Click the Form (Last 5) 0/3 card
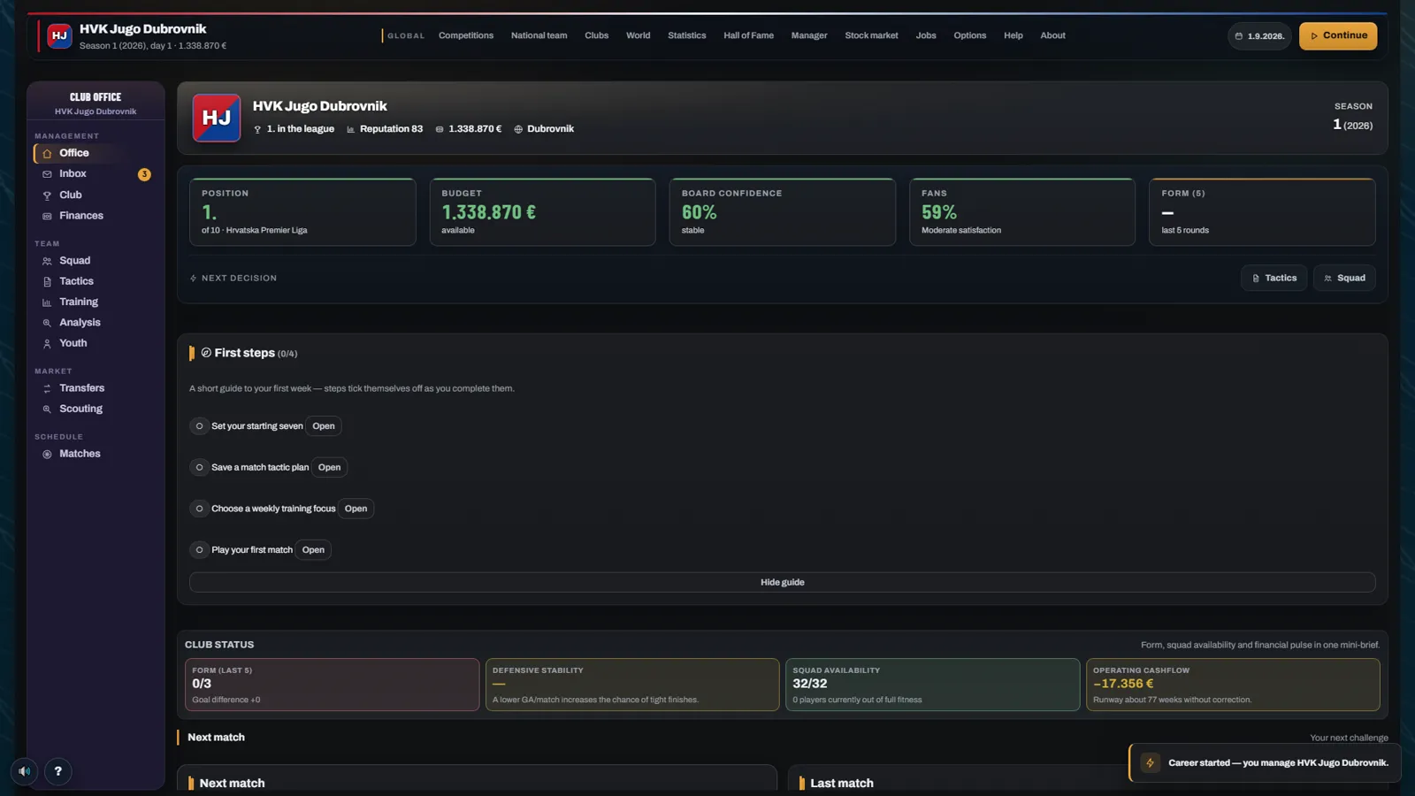The width and height of the screenshot is (1415, 796). tap(332, 685)
